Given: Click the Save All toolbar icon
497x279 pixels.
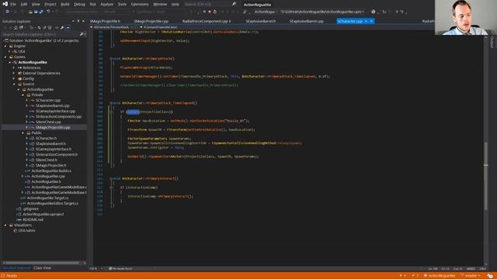Looking at the screenshot, I should coord(41,12).
